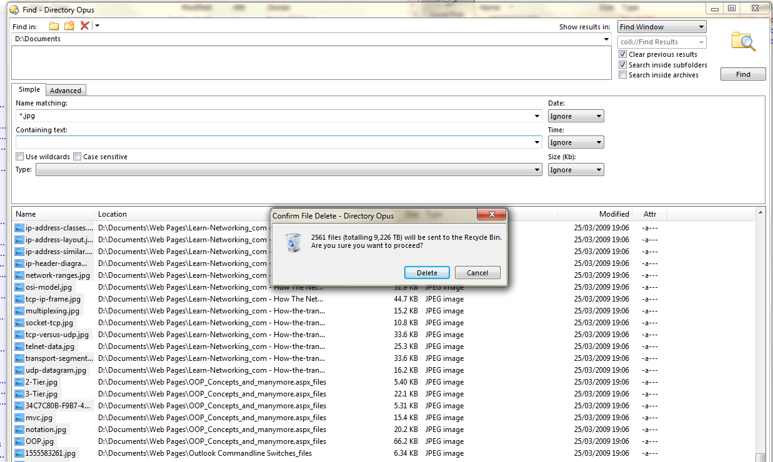The width and height of the screenshot is (773, 462).
Task: Open the Show results in dropdown
Action: coord(662,27)
